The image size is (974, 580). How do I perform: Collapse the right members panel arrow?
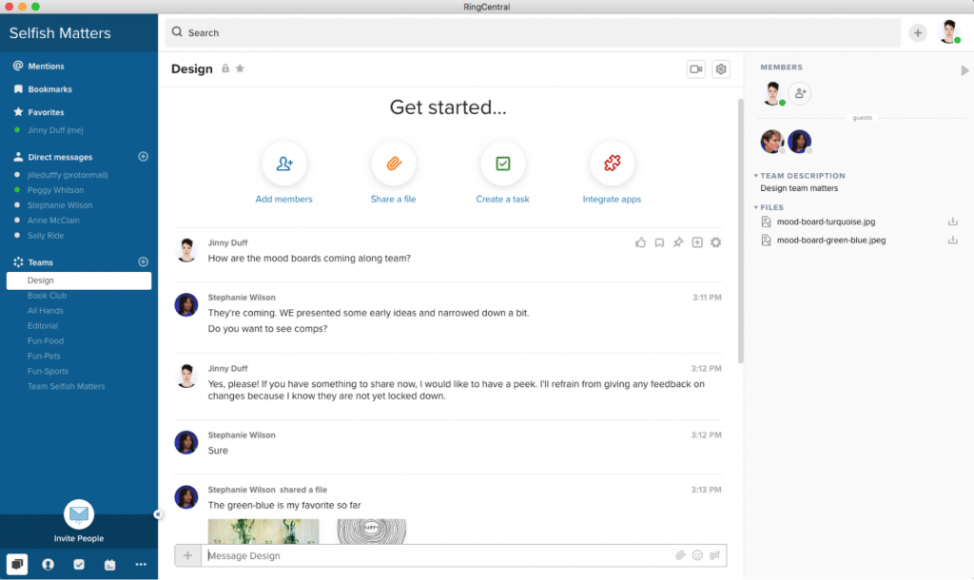(964, 69)
